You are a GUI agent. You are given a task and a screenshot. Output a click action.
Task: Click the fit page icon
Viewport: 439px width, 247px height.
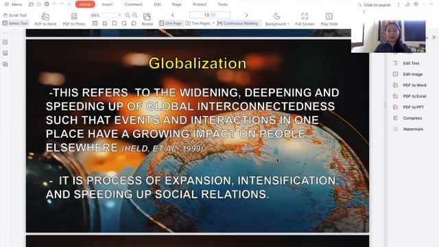point(115,23)
